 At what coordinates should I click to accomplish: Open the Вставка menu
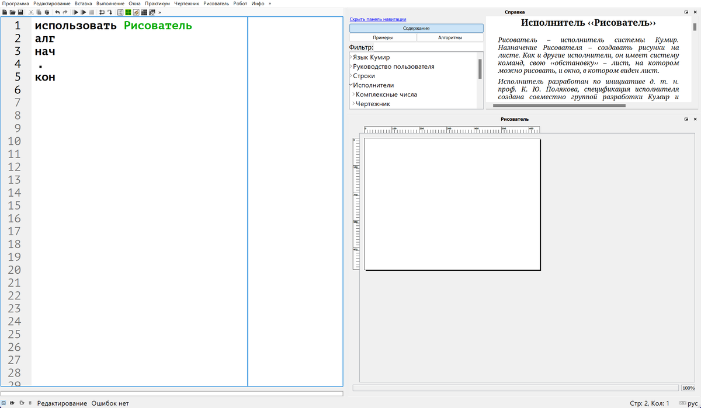(84, 4)
